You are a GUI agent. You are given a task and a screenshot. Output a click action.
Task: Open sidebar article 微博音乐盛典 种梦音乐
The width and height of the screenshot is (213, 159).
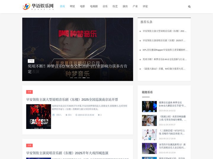coord(172,104)
